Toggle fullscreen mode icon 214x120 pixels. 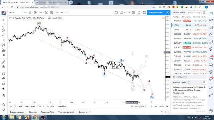pyautogui.click(x=139, y=13)
